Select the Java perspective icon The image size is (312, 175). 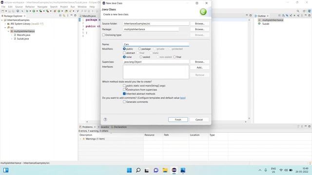[x=310, y=11]
